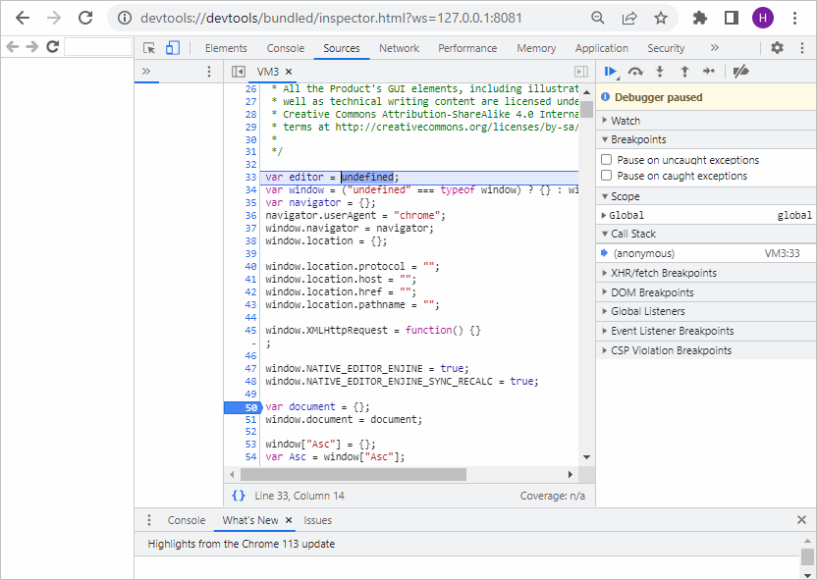Open drawer Console tab
The image size is (817, 580).
click(186, 520)
